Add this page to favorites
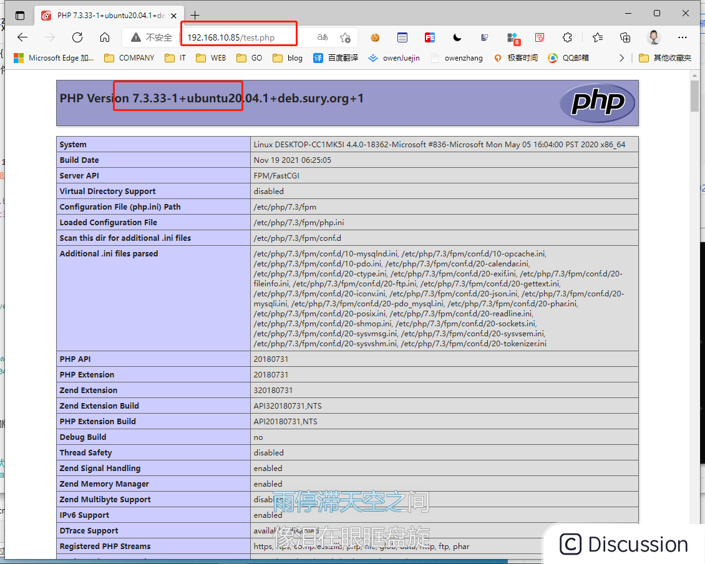 click(x=345, y=38)
